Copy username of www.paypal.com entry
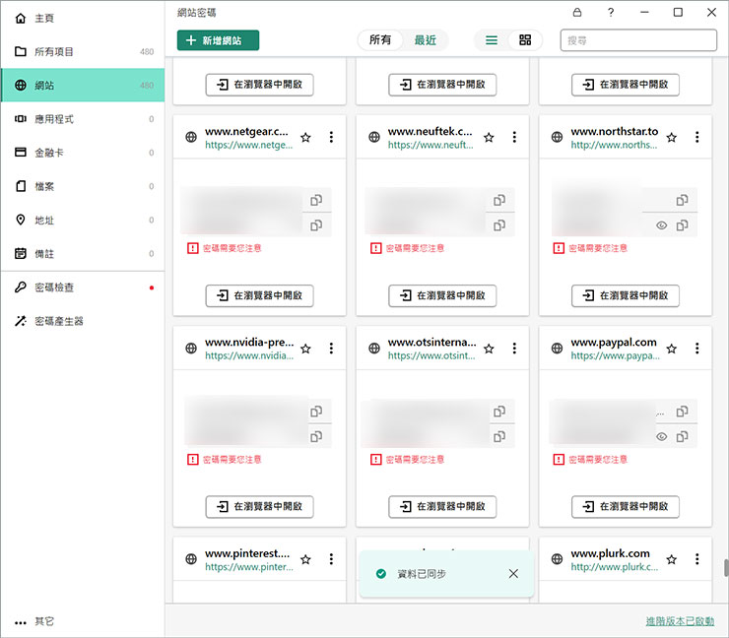This screenshot has width=729, height=638. pyautogui.click(x=682, y=412)
